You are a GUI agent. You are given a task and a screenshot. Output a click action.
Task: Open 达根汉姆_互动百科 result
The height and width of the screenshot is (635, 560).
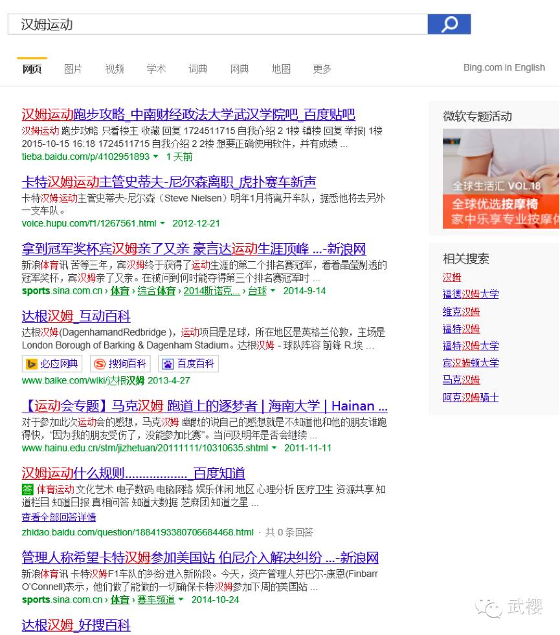(76, 316)
